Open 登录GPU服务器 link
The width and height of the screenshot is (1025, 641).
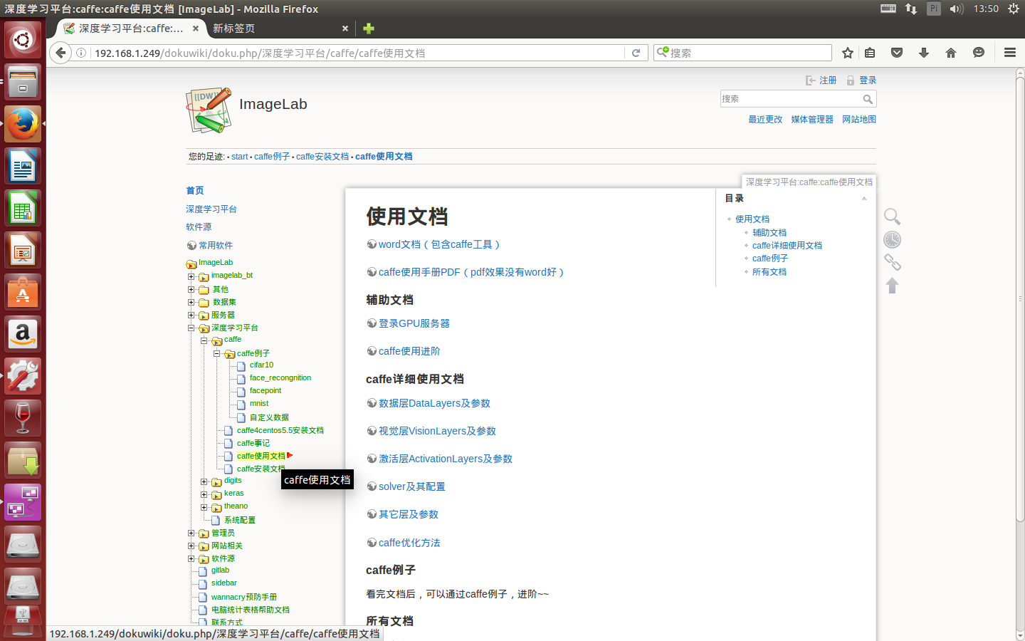414,323
